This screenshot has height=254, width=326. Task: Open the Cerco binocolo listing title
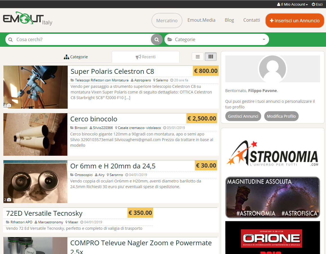[x=94, y=119]
